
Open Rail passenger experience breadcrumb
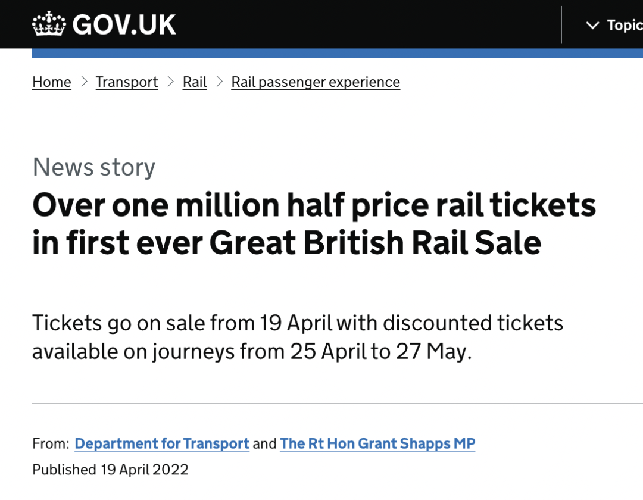(316, 82)
